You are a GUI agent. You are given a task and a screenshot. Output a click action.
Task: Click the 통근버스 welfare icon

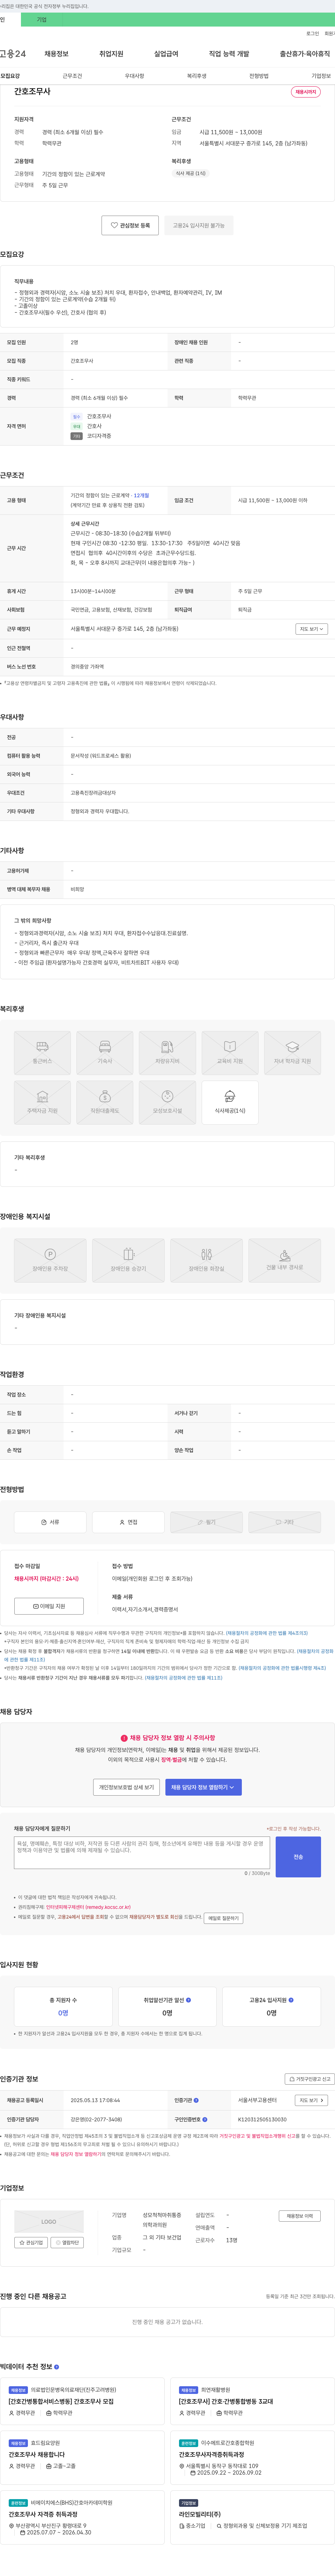[42, 1053]
